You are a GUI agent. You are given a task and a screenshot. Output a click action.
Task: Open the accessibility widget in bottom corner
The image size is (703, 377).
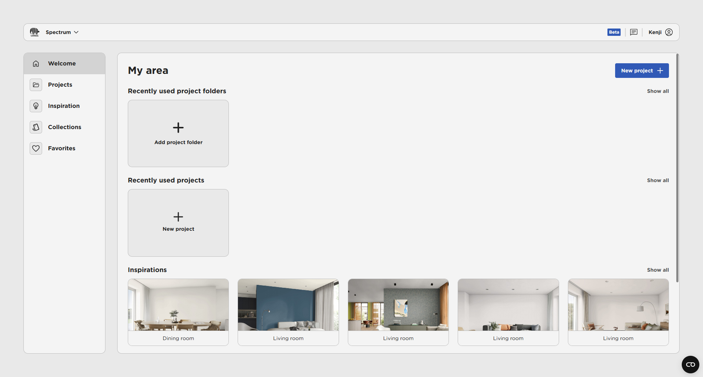(690, 365)
